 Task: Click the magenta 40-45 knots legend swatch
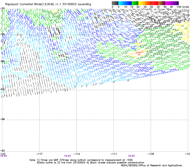[x=168, y=3]
